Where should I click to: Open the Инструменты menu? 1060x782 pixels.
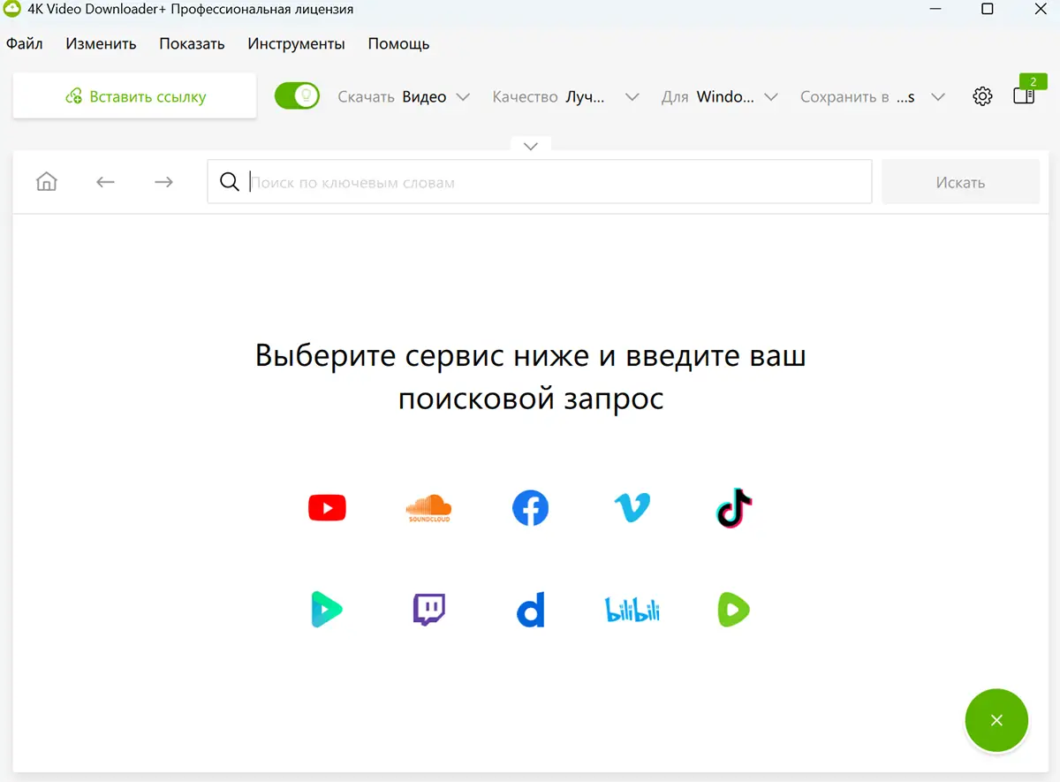point(296,43)
